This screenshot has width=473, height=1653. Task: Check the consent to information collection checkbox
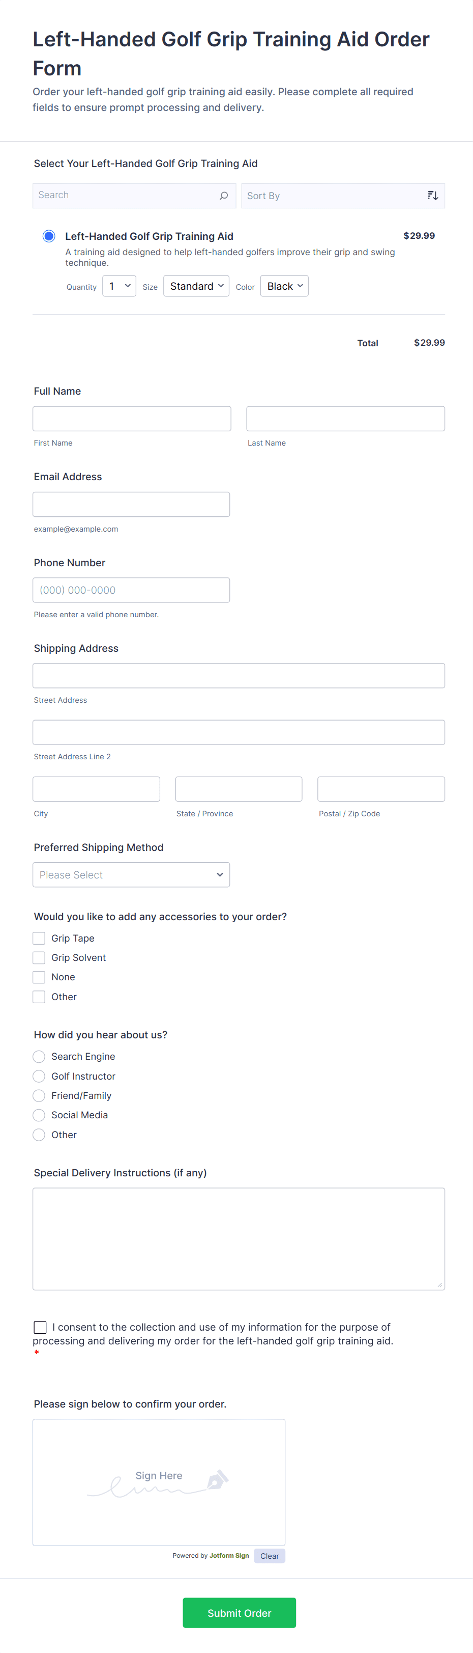[40, 1327]
